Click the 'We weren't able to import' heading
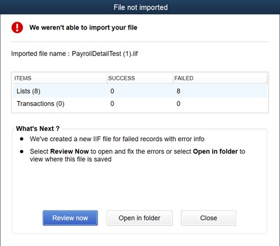The image size is (280, 246). [x=83, y=28]
